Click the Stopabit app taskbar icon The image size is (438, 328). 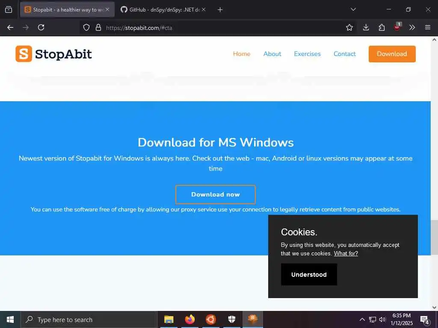252,319
